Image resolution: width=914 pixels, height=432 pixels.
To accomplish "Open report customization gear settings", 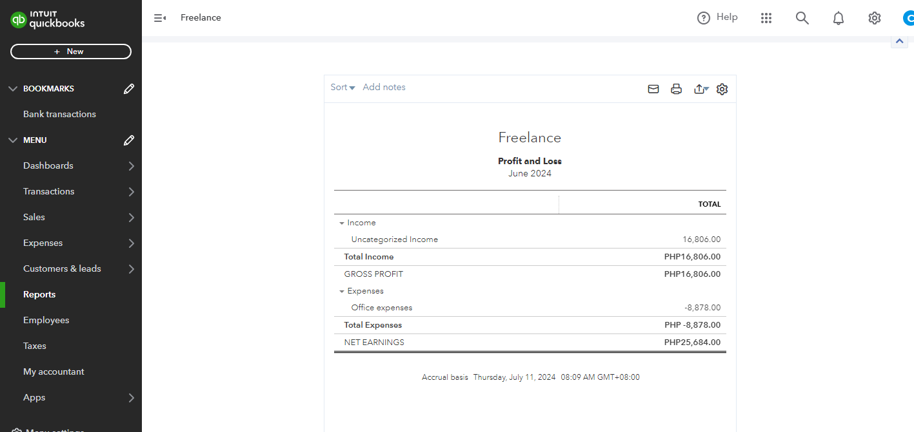I will [x=722, y=89].
